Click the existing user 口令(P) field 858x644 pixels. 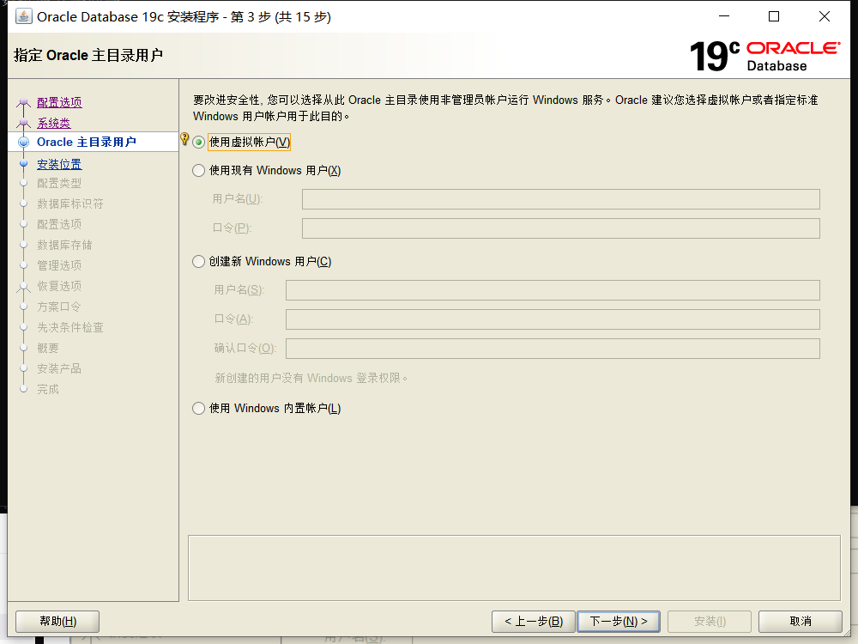[x=561, y=228]
